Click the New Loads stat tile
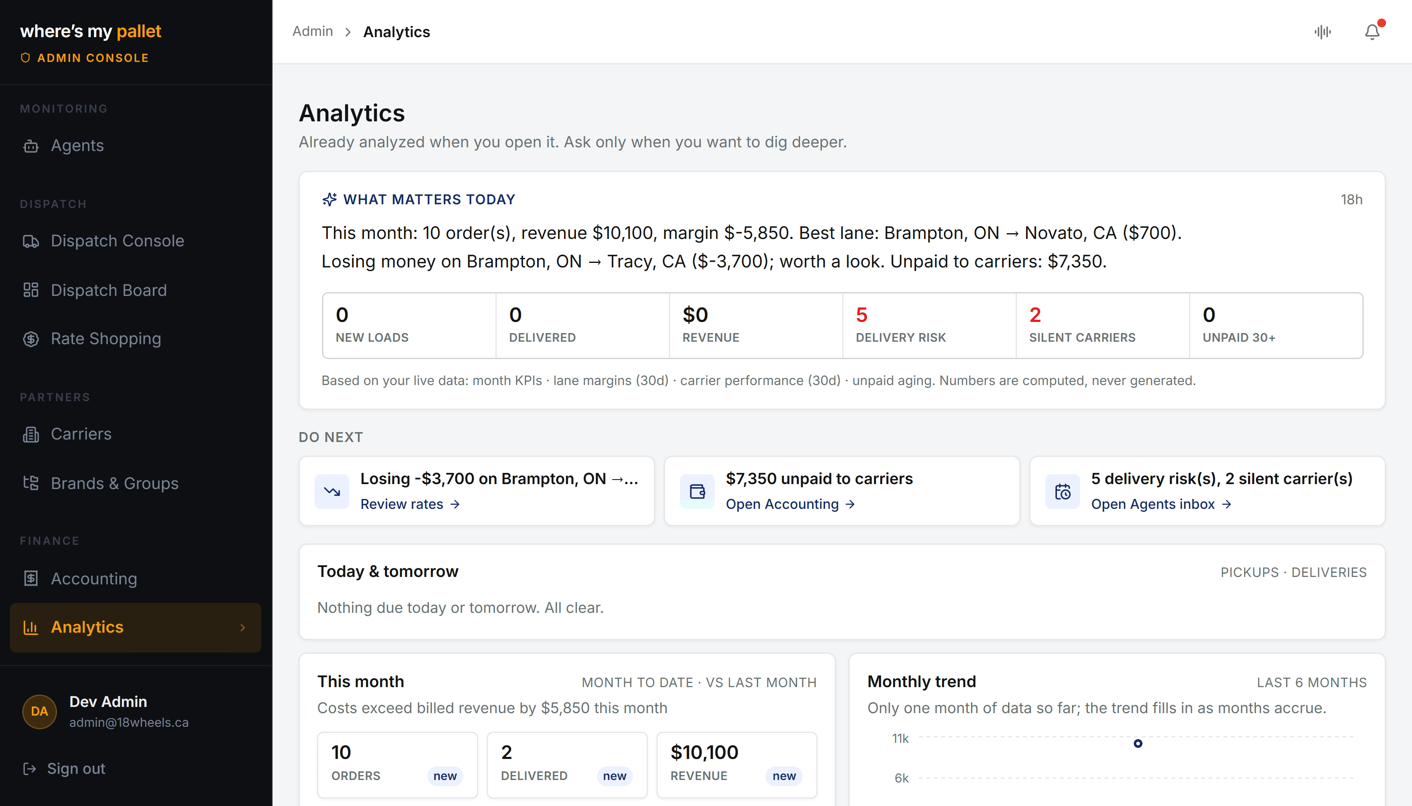The image size is (1412, 806). point(409,326)
